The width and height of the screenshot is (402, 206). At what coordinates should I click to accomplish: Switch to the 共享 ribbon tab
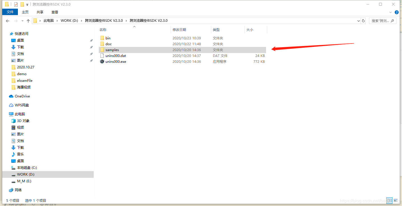point(40,12)
